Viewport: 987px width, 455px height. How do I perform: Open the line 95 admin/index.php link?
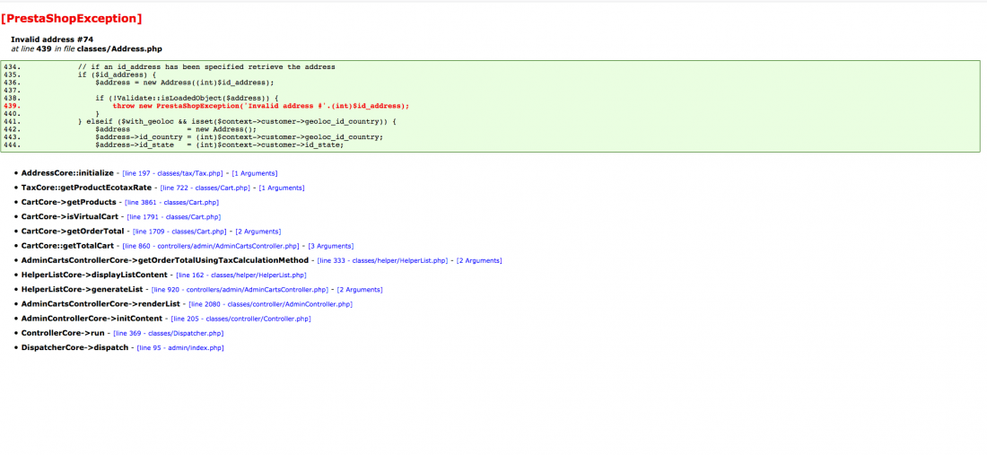tap(180, 347)
